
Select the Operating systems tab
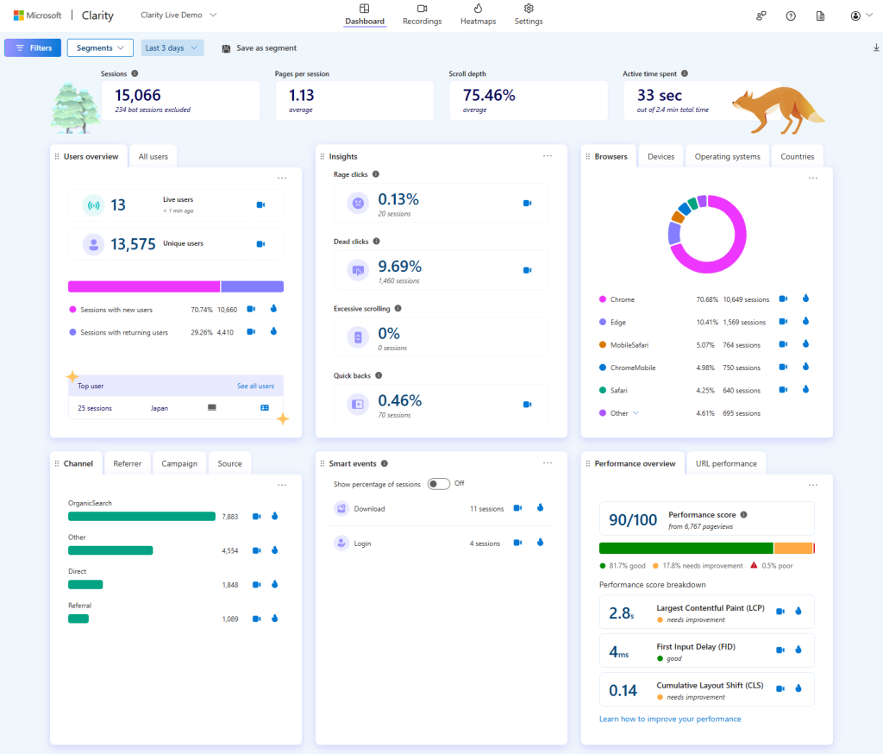[x=728, y=156]
